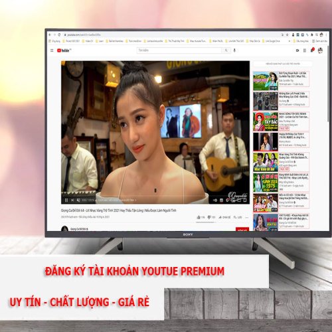Open the NHẠC SỐNG TÂY BẮC REMIX title
The width and height of the screenshot is (332, 332).
click(x=293, y=115)
